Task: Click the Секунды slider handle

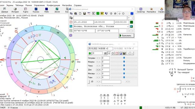Action: point(124,58)
